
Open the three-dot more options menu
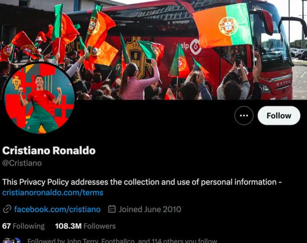[x=244, y=116]
